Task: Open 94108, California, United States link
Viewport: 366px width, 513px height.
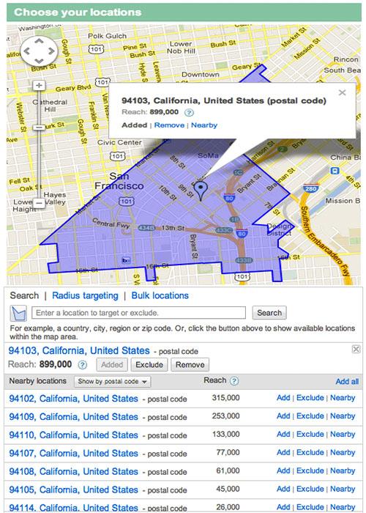Action: click(73, 472)
